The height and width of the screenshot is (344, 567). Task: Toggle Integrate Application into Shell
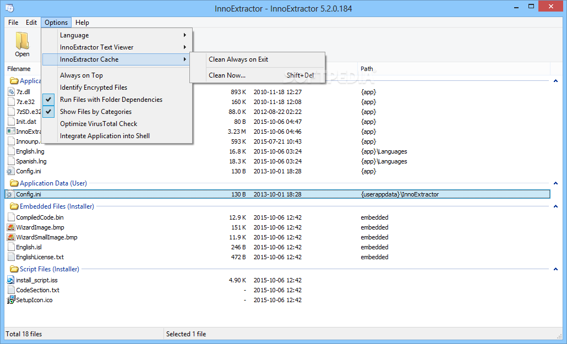[117, 136]
